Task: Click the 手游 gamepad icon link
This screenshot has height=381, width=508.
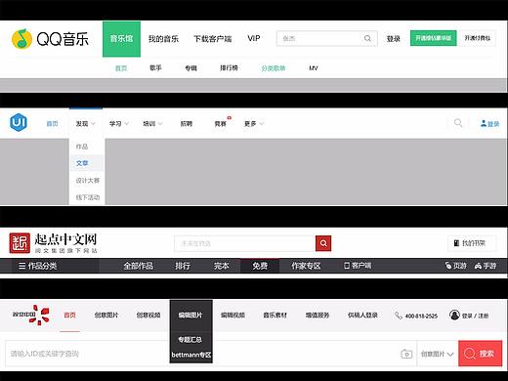Action: tap(486, 266)
